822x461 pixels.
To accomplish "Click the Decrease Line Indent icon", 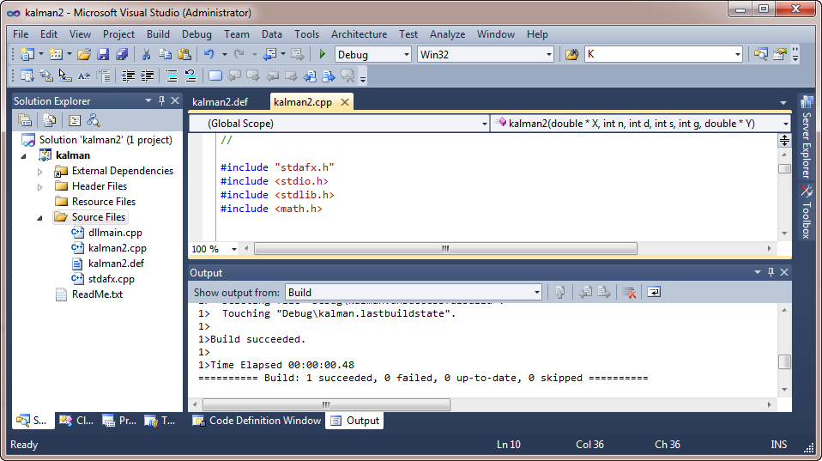I will (128, 76).
